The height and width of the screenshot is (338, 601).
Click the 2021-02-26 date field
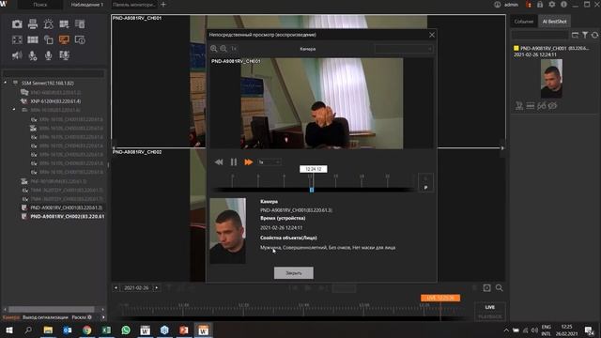[136, 288]
